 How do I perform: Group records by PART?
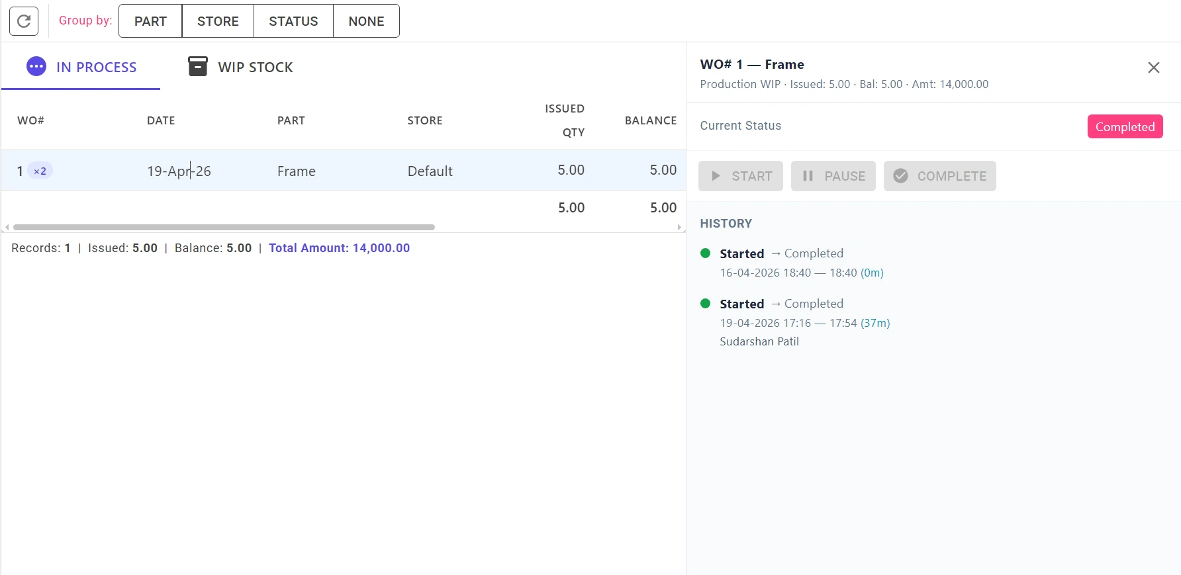coord(150,21)
